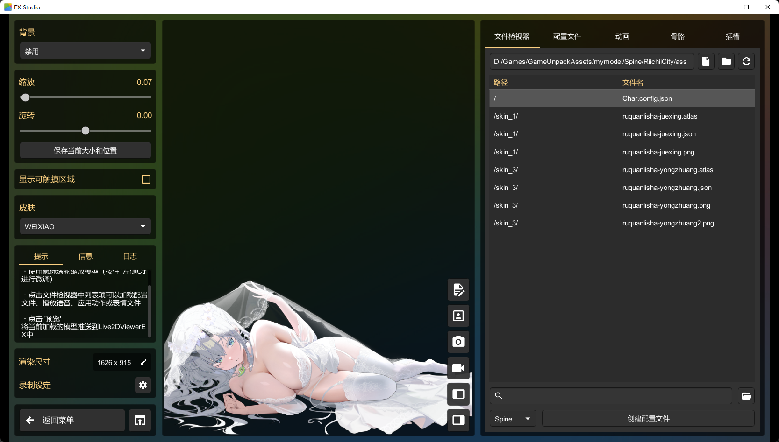Select the Char.config.json row
The width and height of the screenshot is (779, 442).
tap(622, 98)
